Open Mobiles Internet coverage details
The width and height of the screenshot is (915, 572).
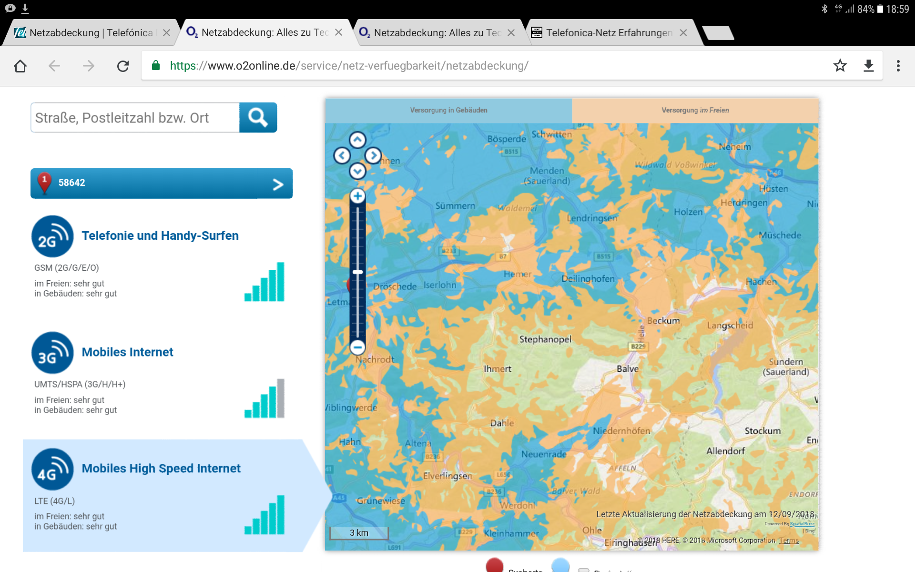127,352
